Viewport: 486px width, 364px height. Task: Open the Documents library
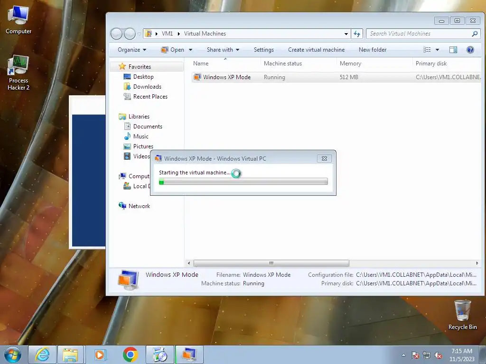point(148,126)
